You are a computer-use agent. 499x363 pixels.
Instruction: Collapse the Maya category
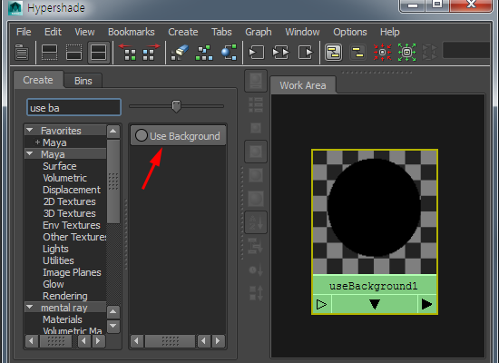coord(30,153)
